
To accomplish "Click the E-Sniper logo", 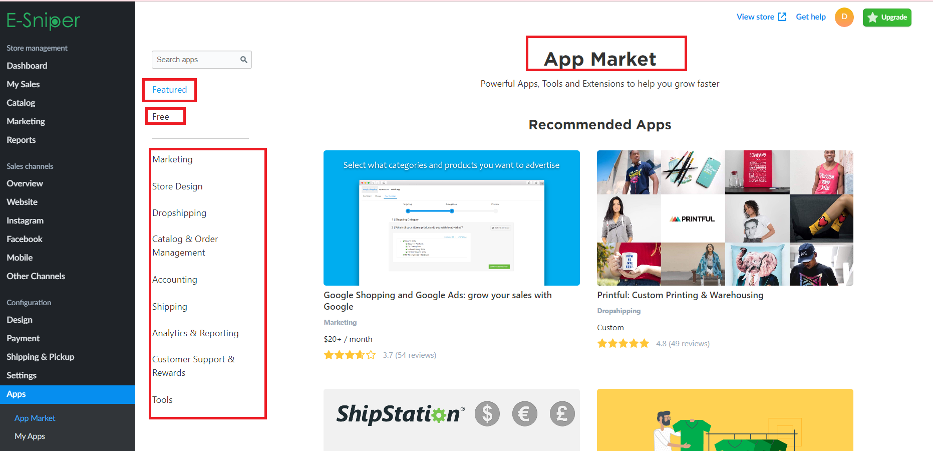I will pos(43,21).
